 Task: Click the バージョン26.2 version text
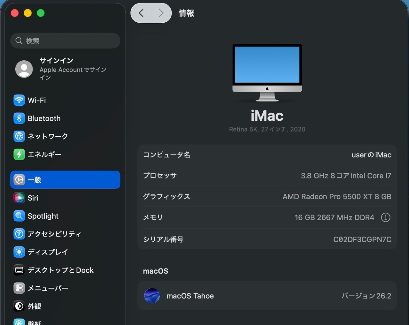coord(366,296)
